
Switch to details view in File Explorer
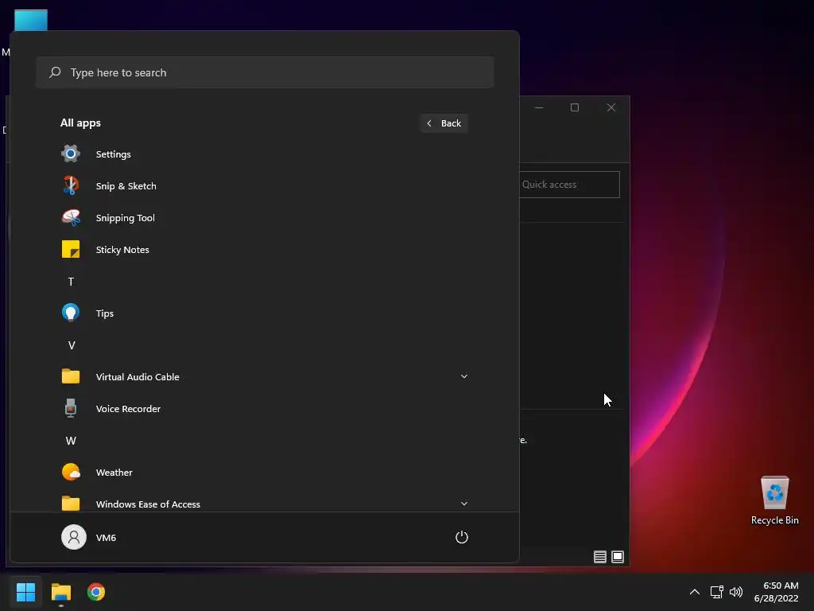tap(600, 557)
